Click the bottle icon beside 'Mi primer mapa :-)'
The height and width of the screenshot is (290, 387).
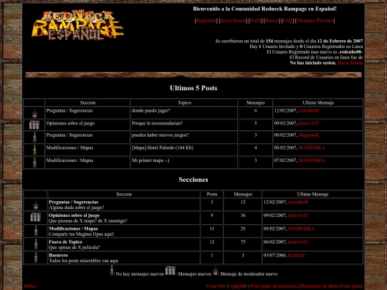34,163
